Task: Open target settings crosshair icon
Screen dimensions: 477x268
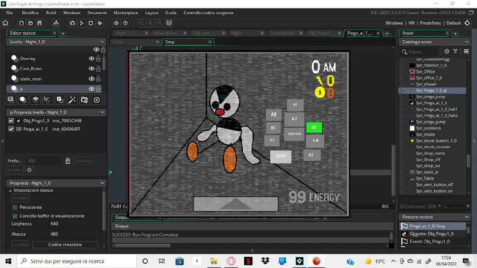Action: (467, 23)
